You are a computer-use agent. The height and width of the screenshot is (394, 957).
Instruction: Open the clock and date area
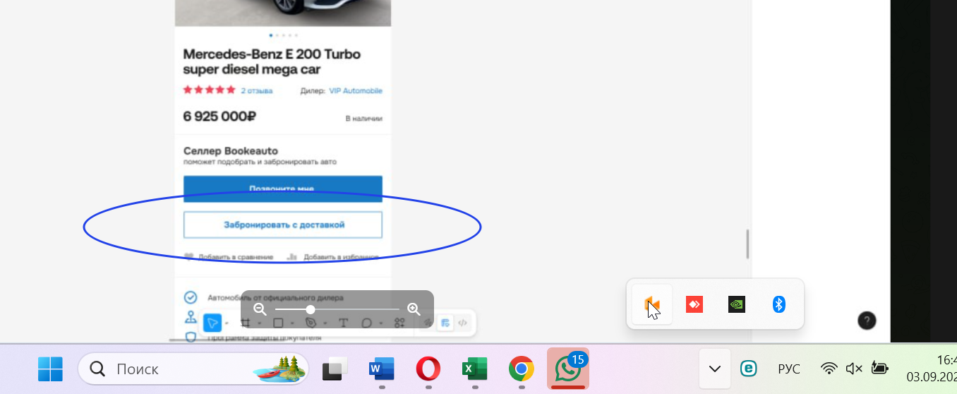(932, 368)
